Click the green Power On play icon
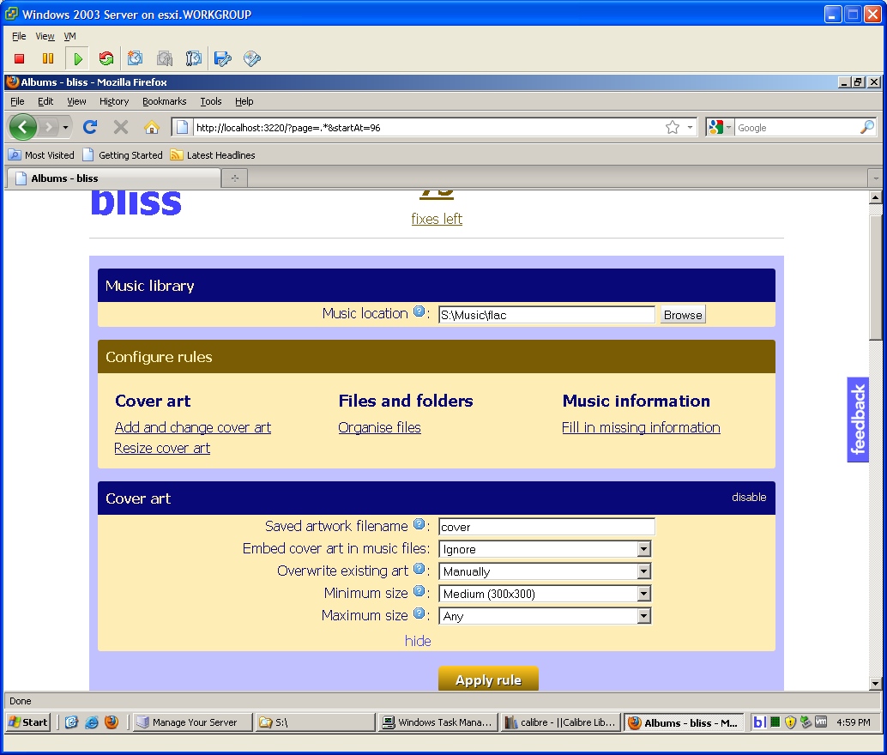Viewport: 887px width, 755px height. (x=77, y=58)
